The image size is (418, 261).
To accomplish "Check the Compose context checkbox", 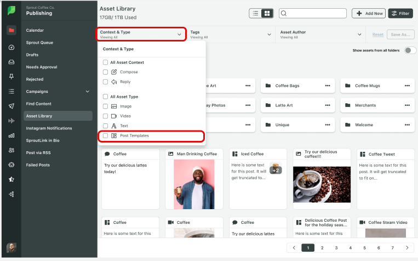I will (105, 72).
